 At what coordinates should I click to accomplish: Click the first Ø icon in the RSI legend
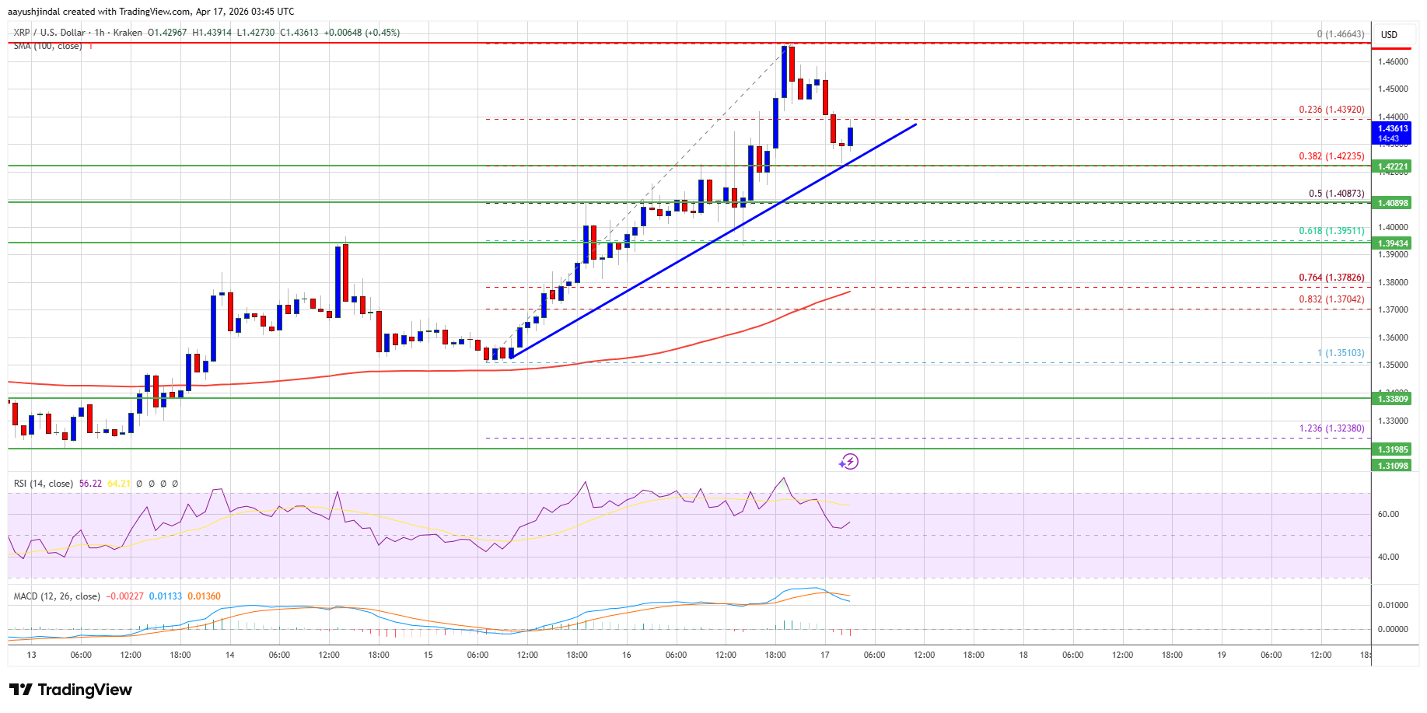pyautogui.click(x=139, y=483)
